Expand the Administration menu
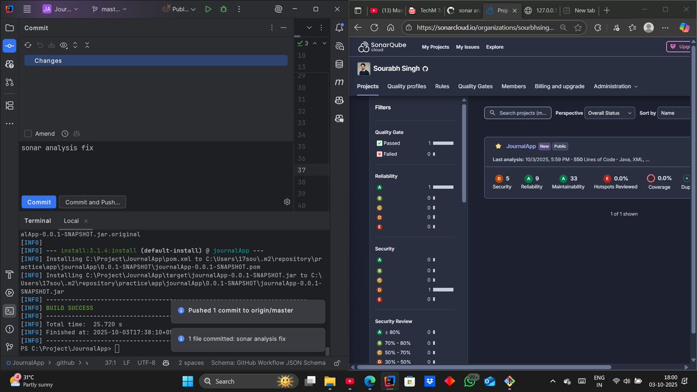The height and width of the screenshot is (392, 697). point(616,87)
